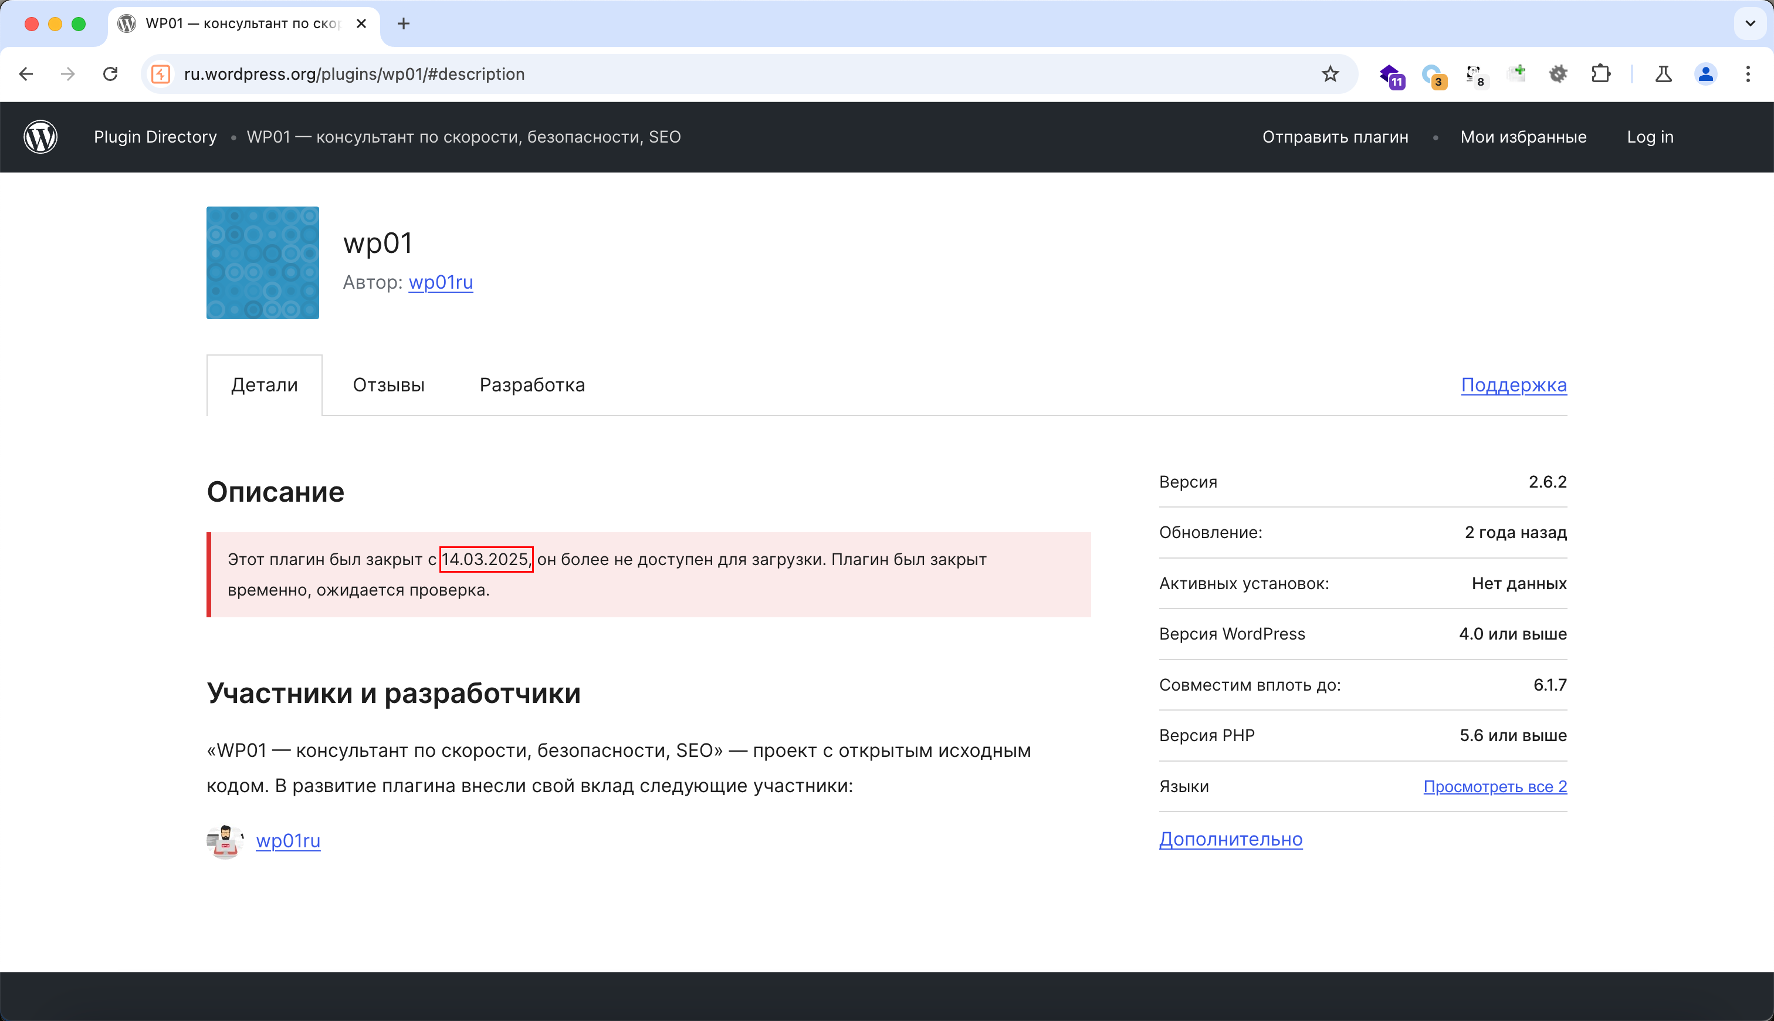Open a new browser tab

click(x=404, y=24)
